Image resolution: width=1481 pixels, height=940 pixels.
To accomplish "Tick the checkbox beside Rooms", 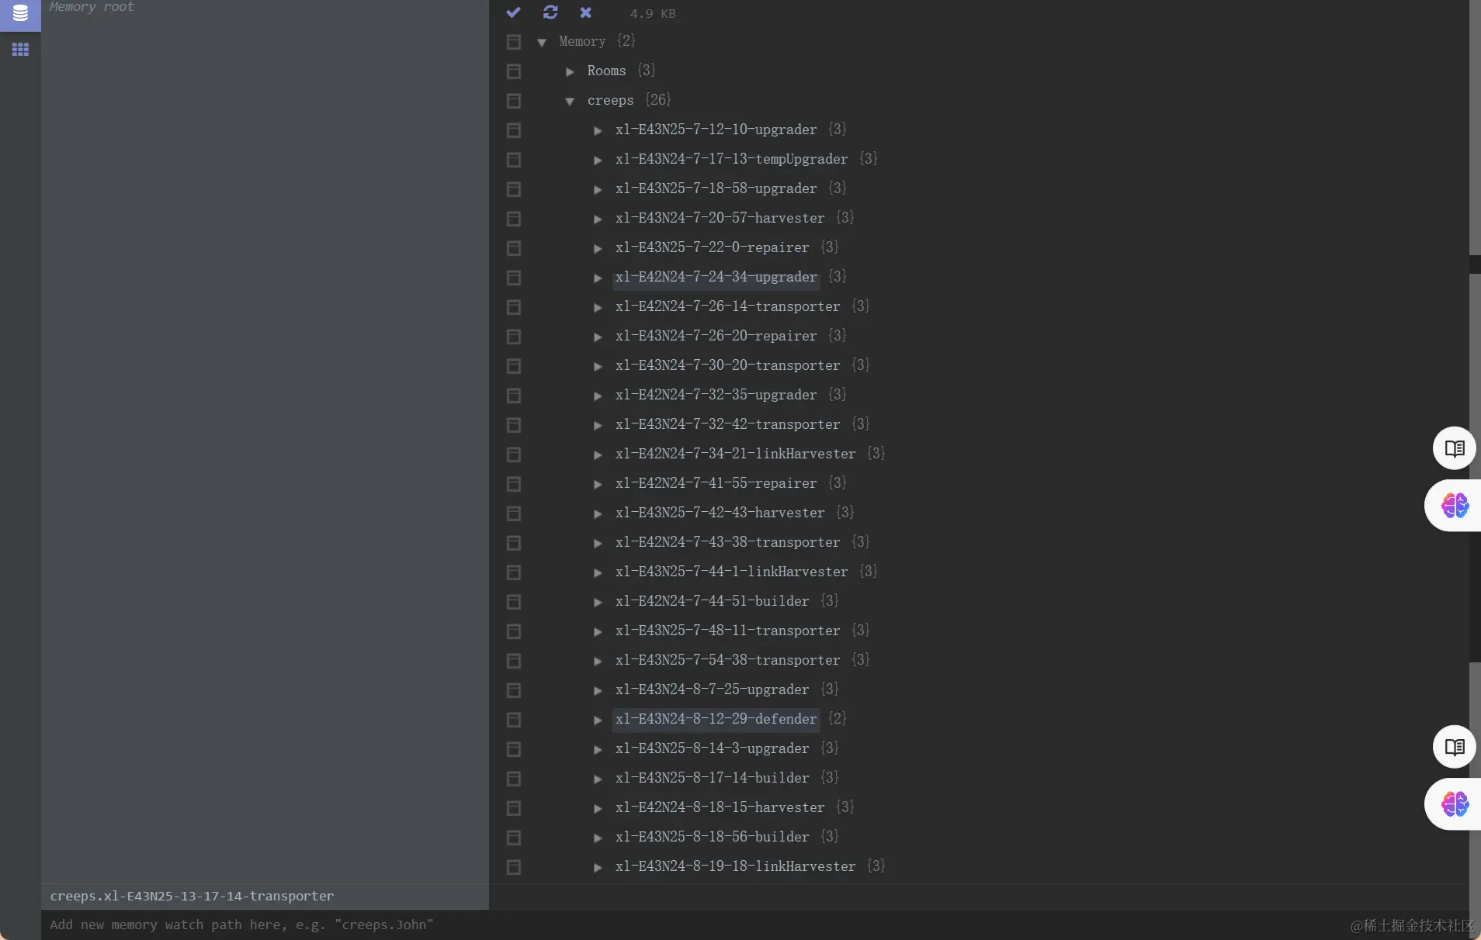I will [x=514, y=71].
